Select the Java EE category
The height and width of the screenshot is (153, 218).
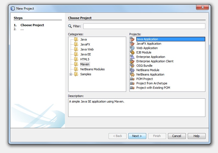[85, 54]
